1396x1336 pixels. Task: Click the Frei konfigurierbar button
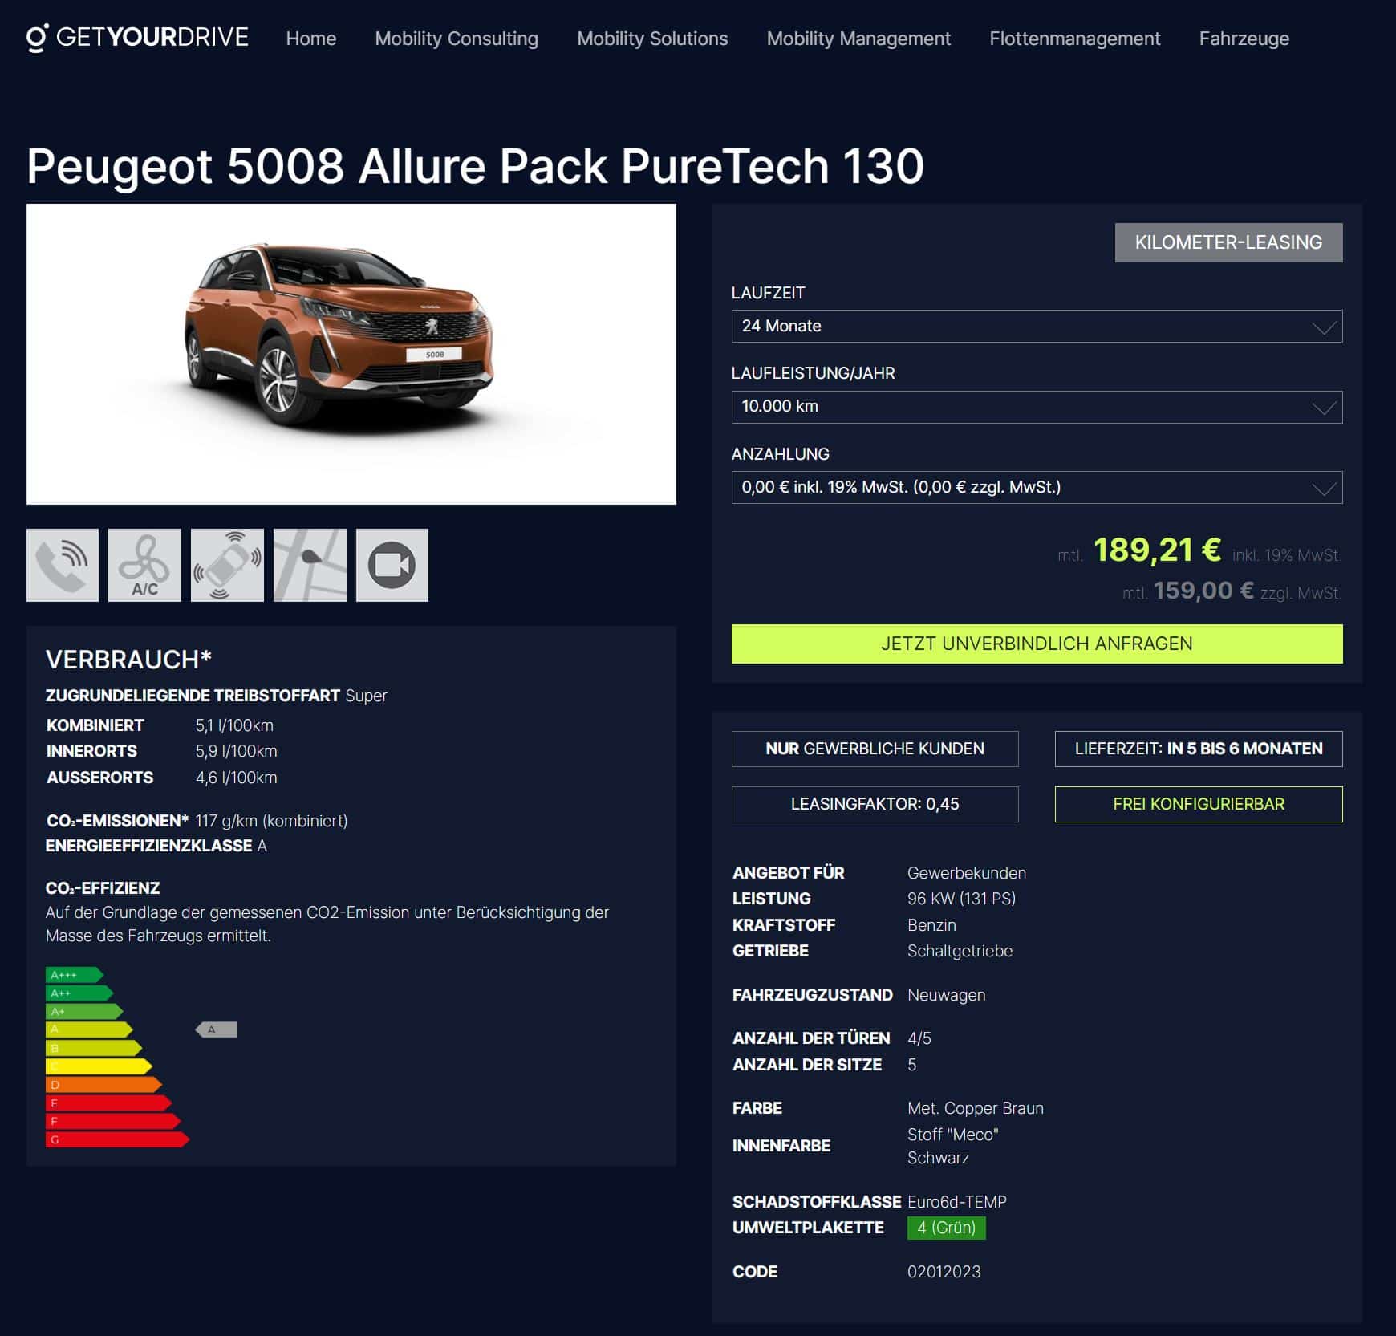(1199, 804)
